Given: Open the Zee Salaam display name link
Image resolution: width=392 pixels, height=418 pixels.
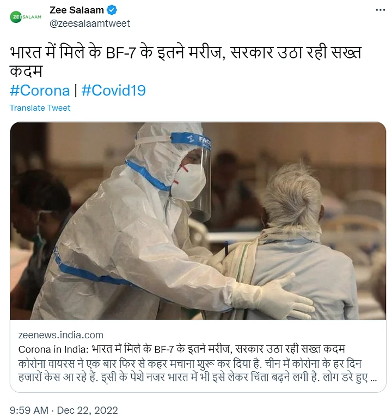Looking at the screenshot, I should [77, 10].
